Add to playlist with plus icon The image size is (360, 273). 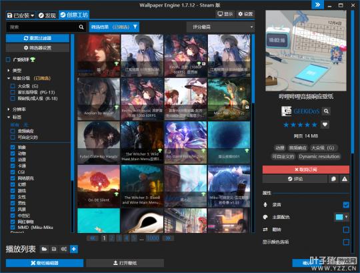point(74,249)
